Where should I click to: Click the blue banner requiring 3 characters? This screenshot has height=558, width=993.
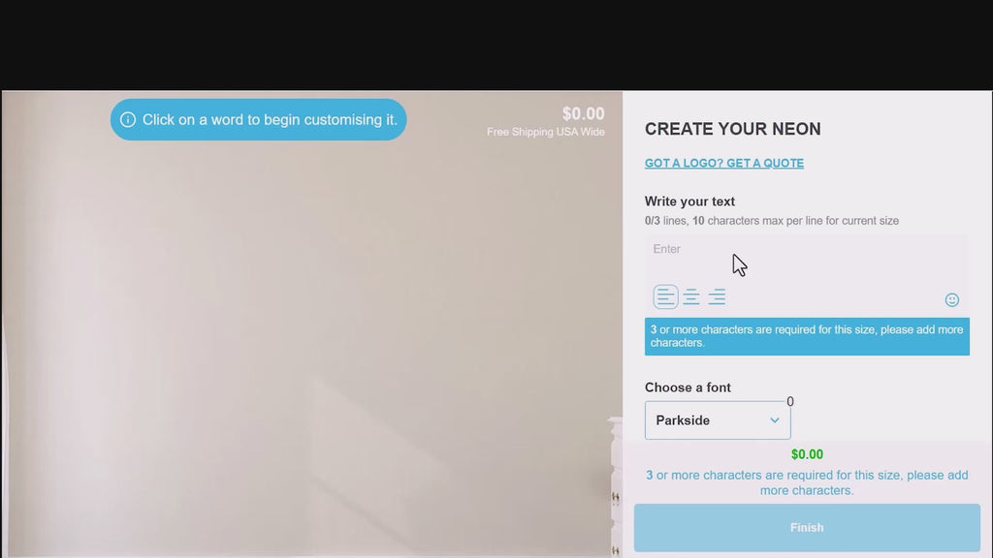pos(807,336)
